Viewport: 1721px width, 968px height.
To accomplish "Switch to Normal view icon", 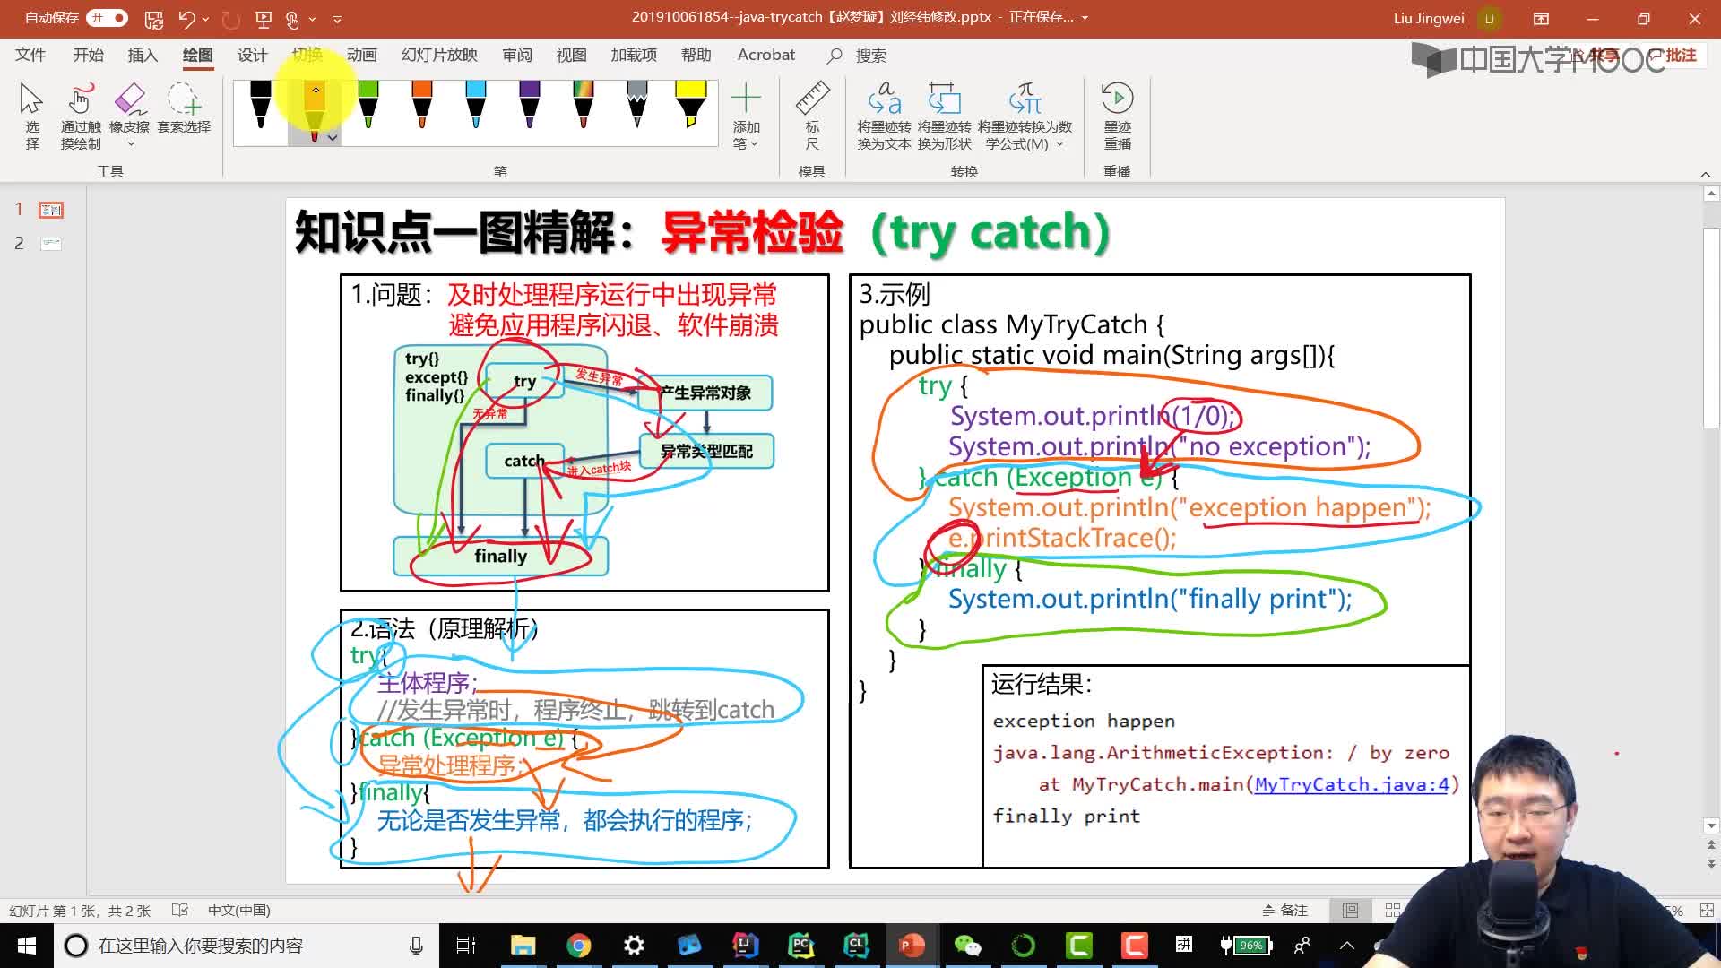I will 1350,911.
